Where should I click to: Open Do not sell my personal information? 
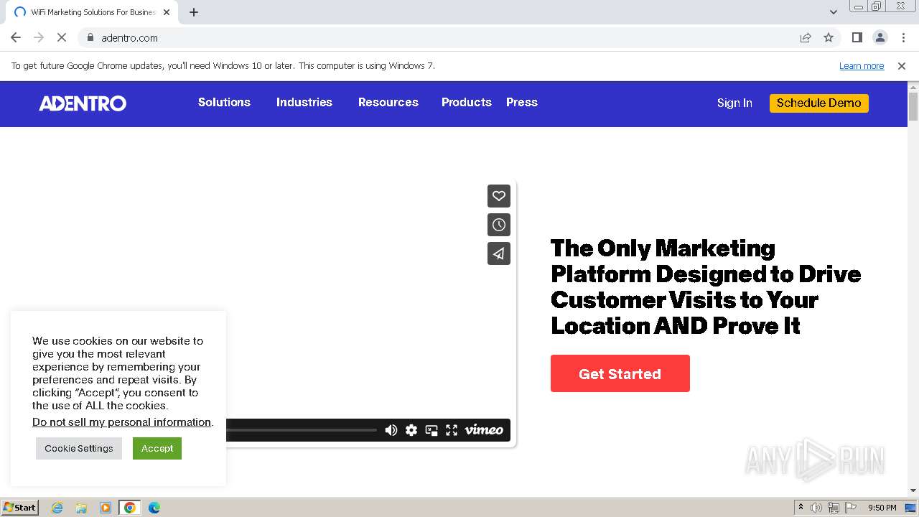coord(122,422)
